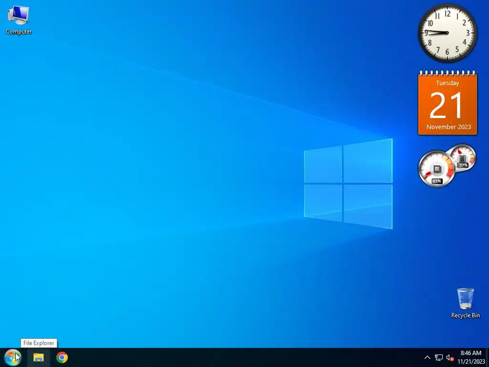This screenshot has width=489, height=367.
Task: Open the Computer desktop icon
Action: point(19,20)
